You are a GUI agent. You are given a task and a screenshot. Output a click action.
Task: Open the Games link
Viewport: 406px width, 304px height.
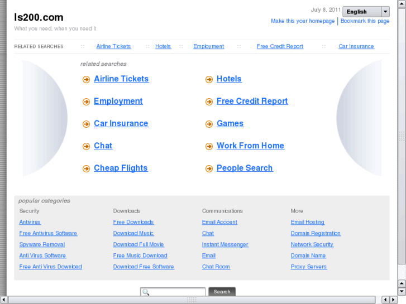point(230,123)
